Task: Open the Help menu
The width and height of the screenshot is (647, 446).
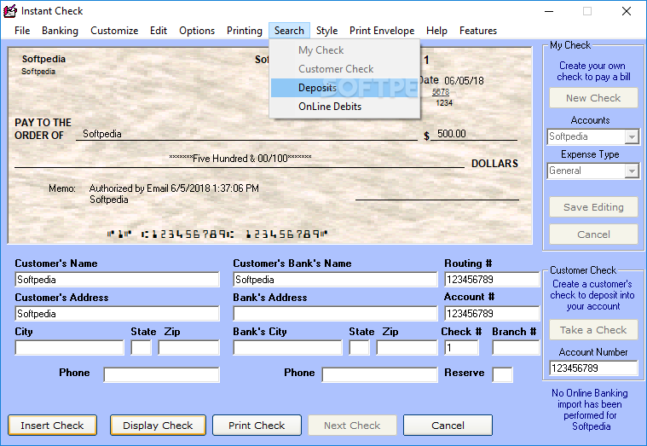Action: coord(436,31)
